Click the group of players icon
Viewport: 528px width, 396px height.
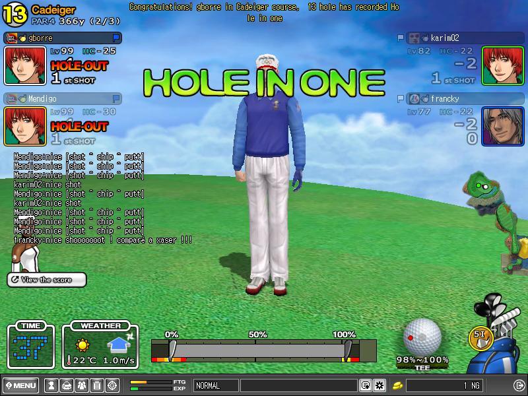[x=82, y=385]
